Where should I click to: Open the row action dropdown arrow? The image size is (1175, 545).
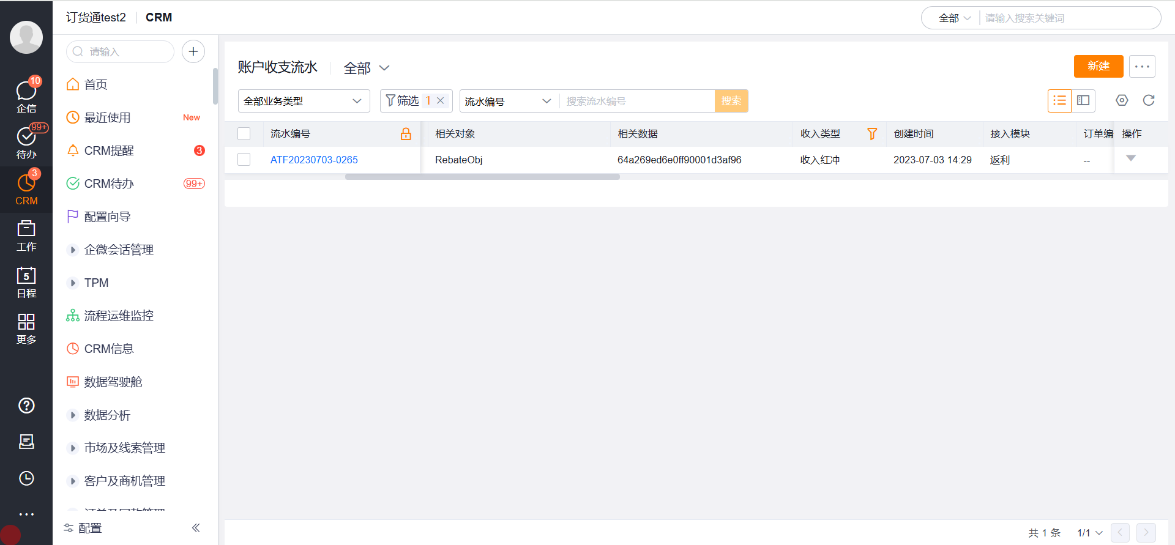[x=1131, y=158]
